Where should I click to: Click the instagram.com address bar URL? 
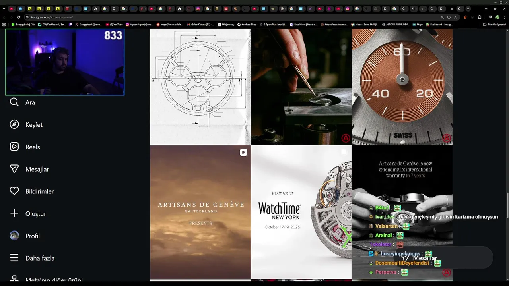(52, 17)
